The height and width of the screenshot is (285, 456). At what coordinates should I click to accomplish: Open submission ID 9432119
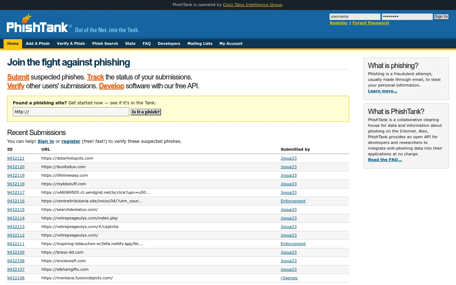coord(16,175)
